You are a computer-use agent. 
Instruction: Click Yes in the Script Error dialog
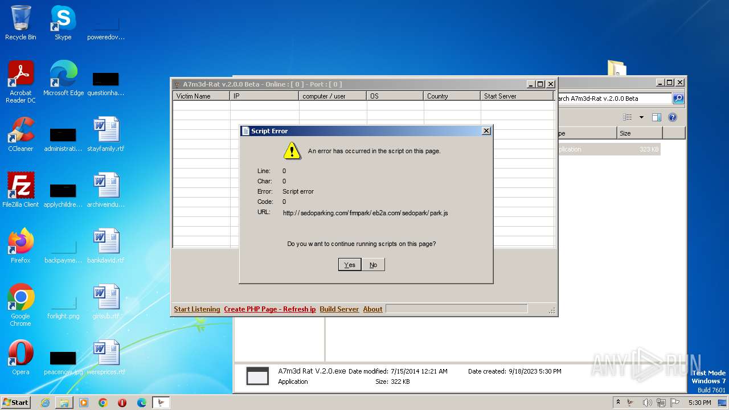(x=350, y=265)
